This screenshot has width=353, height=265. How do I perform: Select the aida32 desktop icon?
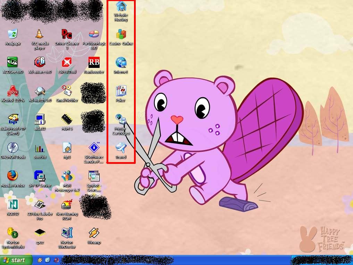40,119
